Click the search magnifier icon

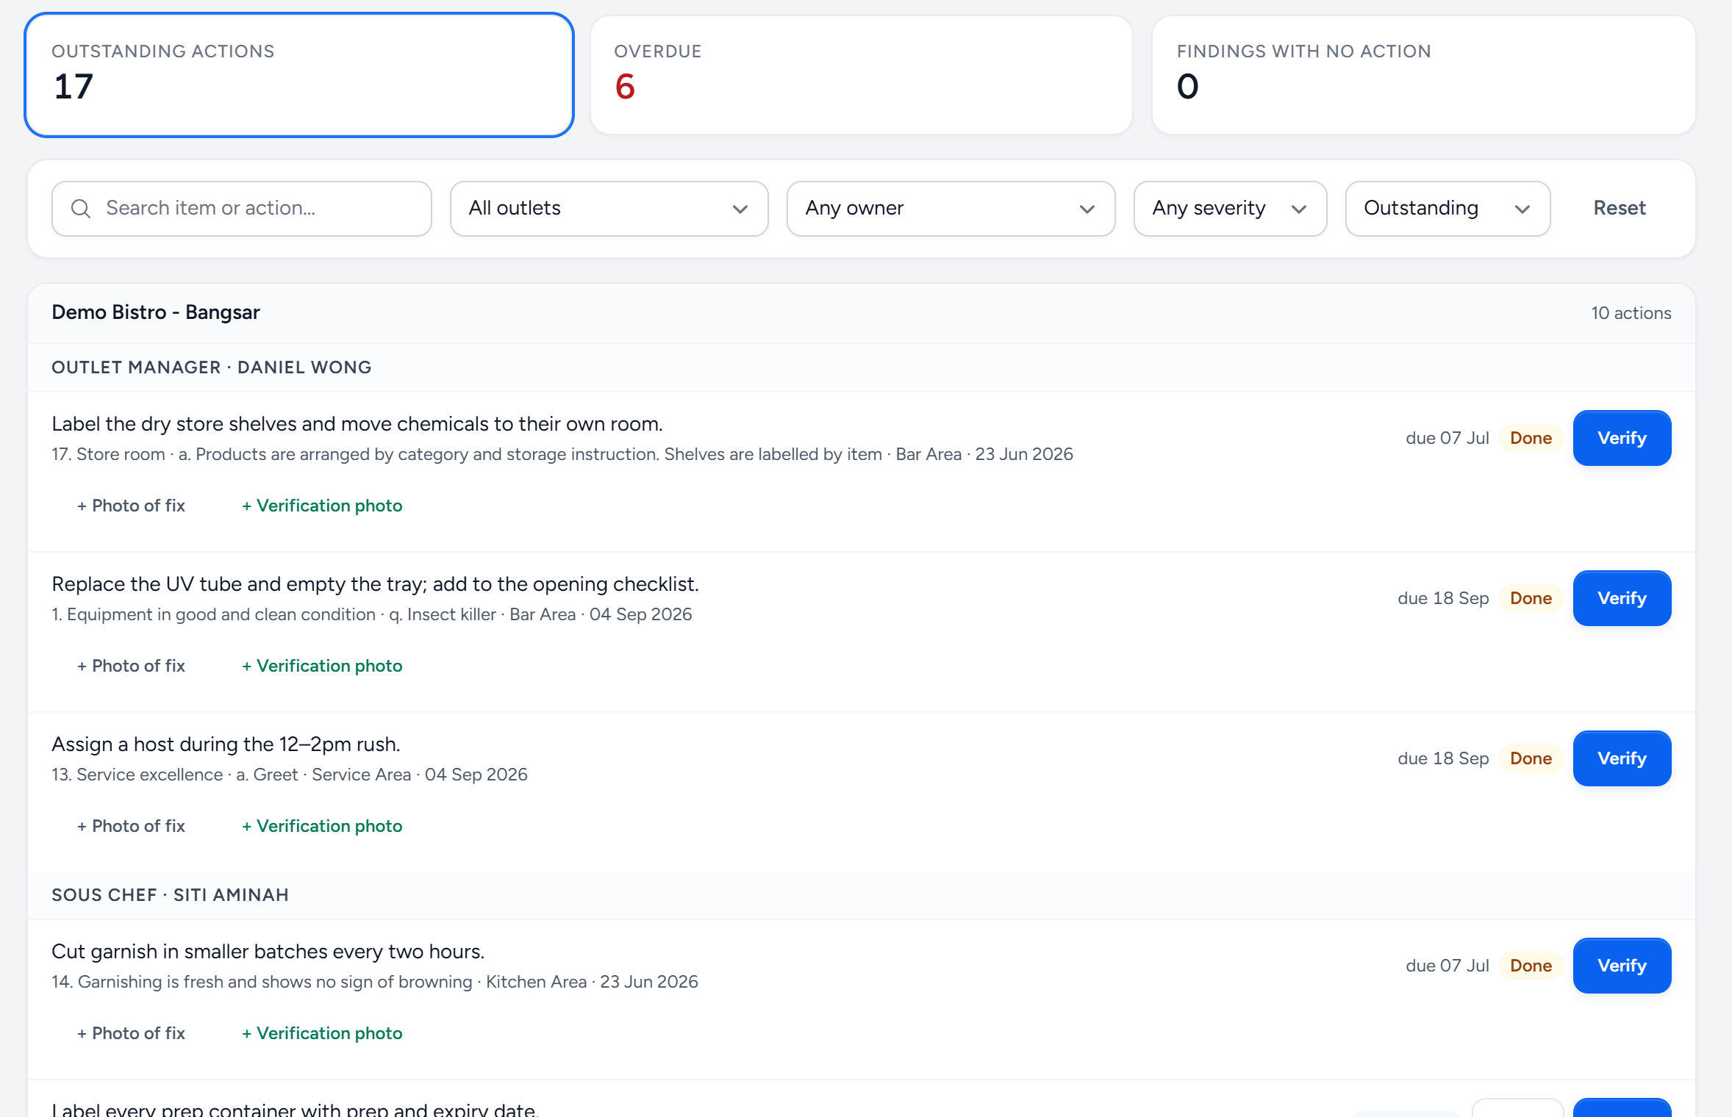click(x=81, y=209)
